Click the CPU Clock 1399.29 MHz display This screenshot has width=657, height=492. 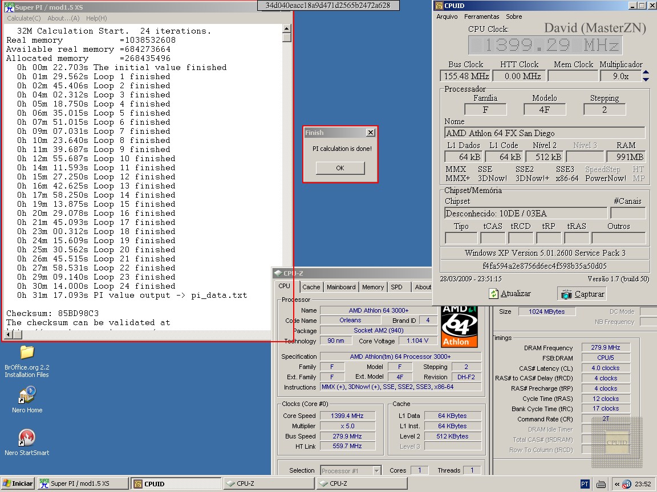(x=545, y=45)
